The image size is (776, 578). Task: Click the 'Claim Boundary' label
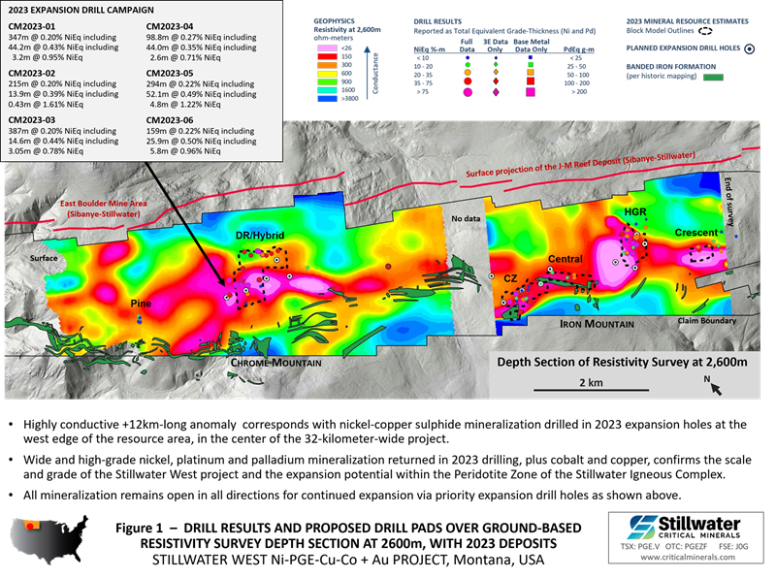pos(707,321)
